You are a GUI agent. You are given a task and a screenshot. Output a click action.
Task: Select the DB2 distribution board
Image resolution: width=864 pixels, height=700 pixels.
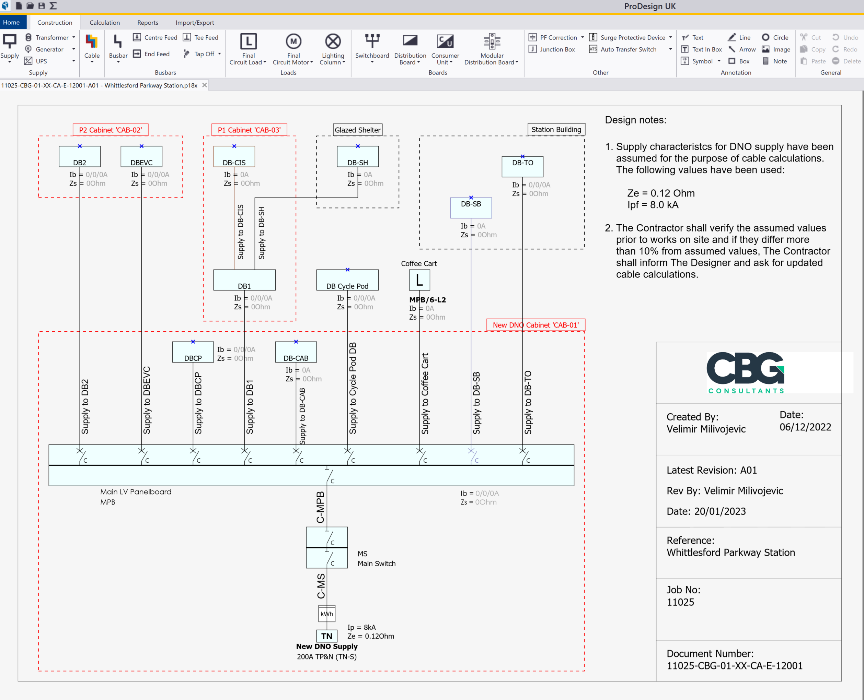pyautogui.click(x=80, y=156)
